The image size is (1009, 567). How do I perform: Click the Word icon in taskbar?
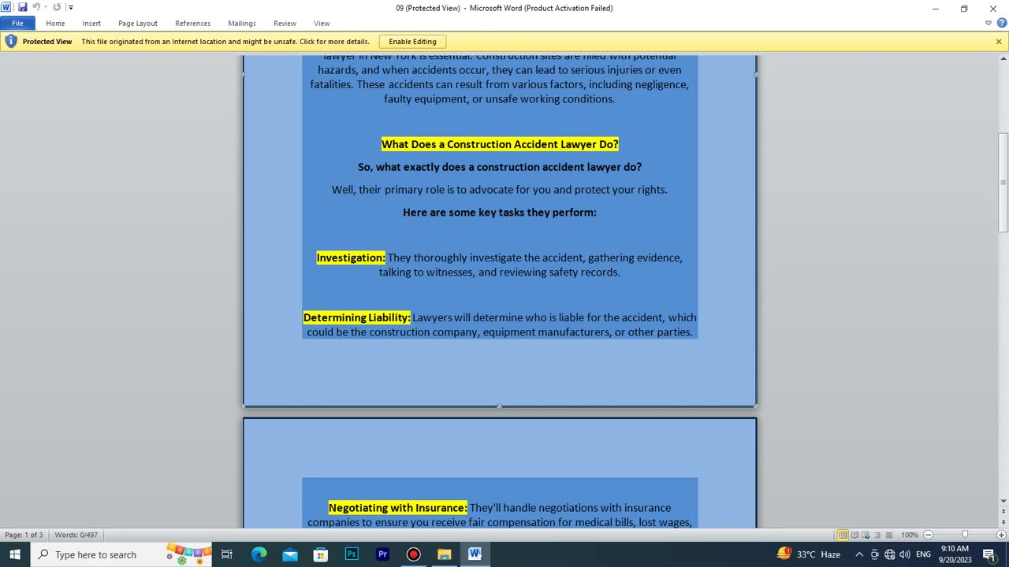tap(475, 554)
